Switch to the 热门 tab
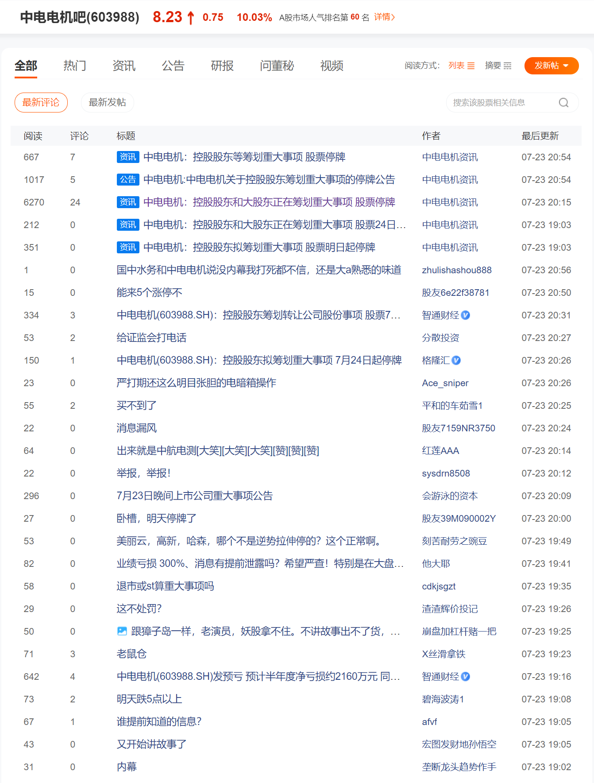This screenshot has height=783, width=594. pos(75,66)
